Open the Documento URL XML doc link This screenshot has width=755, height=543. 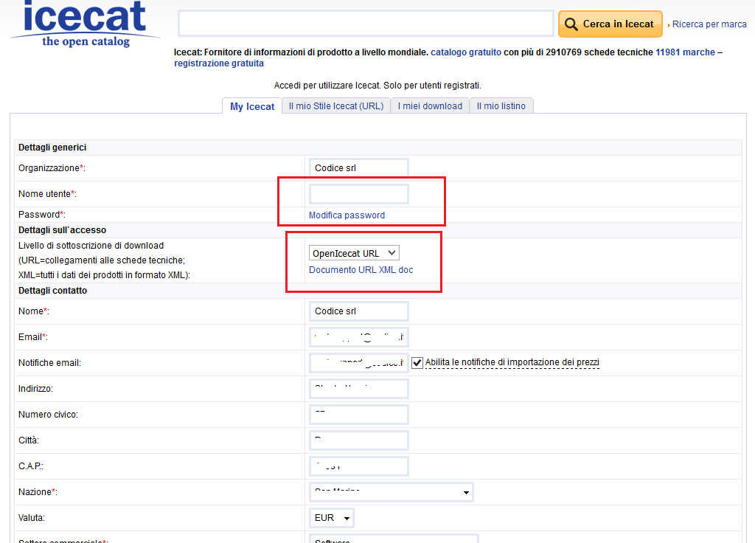click(x=361, y=270)
